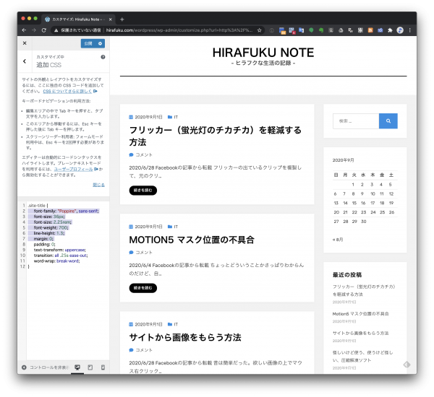Click the search text field in sidebar
This screenshot has height=397, width=434.
pyautogui.click(x=355, y=121)
